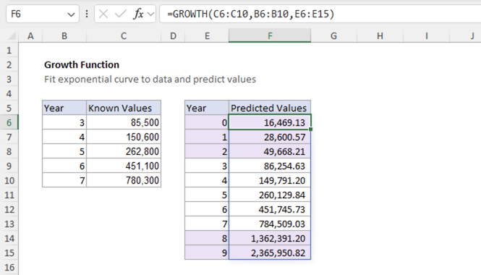The image size is (481, 275).
Task: Click the 'Predicted Values' header cell
Action: (270, 108)
